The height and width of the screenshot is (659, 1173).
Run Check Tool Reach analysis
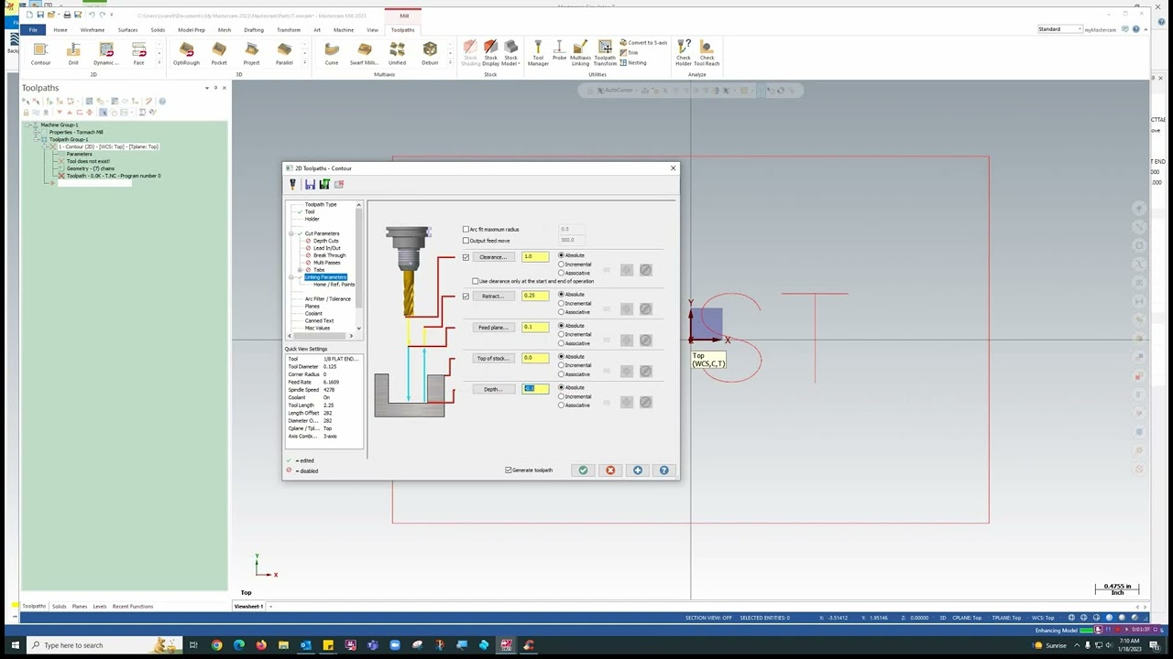click(x=707, y=53)
